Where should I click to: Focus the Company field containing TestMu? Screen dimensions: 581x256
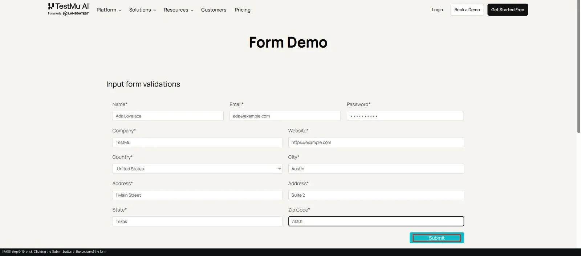pos(197,142)
